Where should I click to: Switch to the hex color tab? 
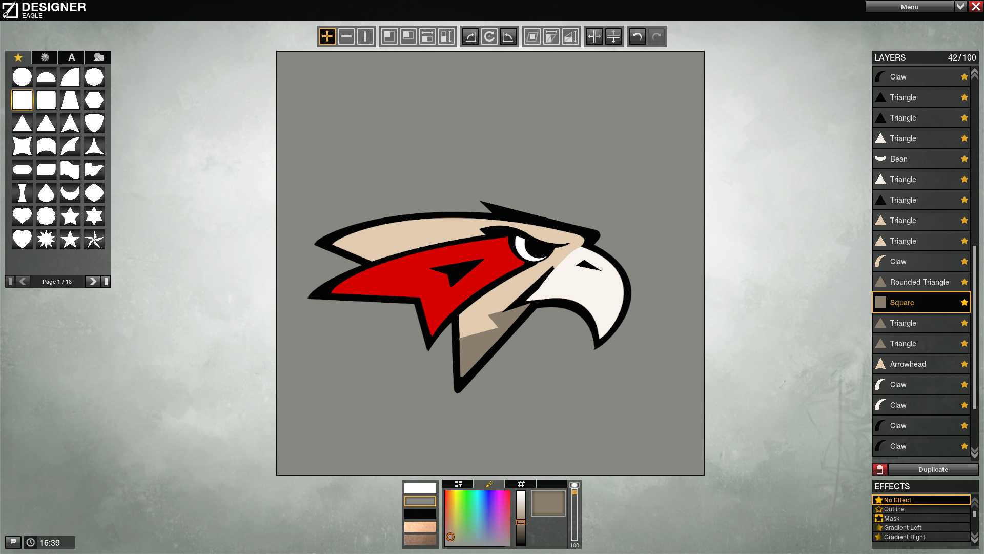click(521, 484)
